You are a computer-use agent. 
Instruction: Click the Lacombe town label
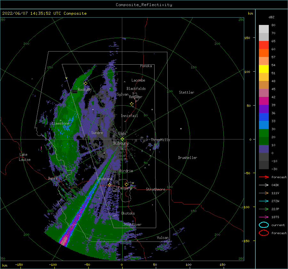(138, 80)
